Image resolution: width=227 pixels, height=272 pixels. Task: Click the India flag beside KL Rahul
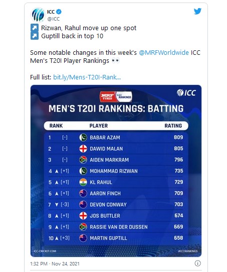[83, 182]
